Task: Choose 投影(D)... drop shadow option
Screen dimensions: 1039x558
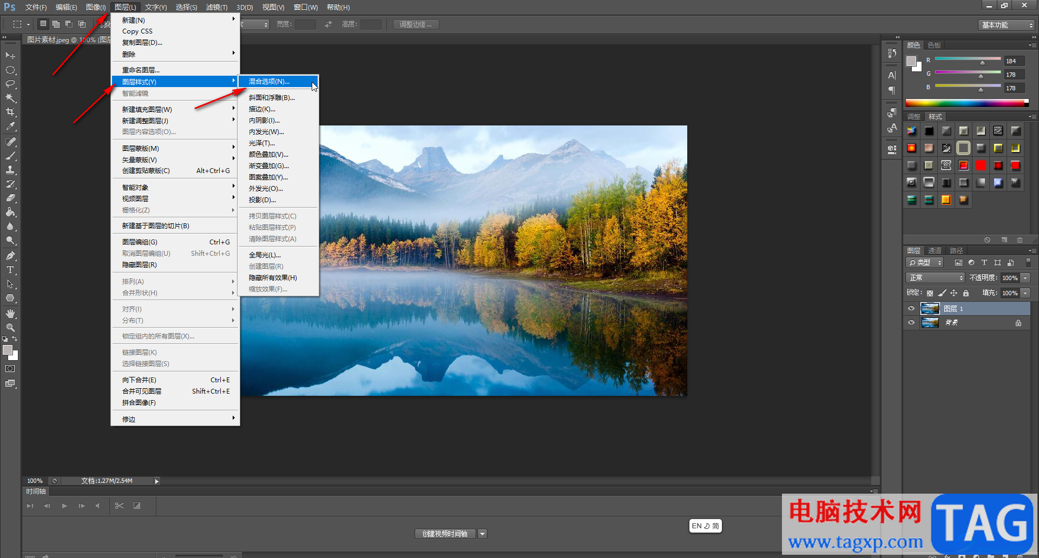Action: (x=278, y=200)
